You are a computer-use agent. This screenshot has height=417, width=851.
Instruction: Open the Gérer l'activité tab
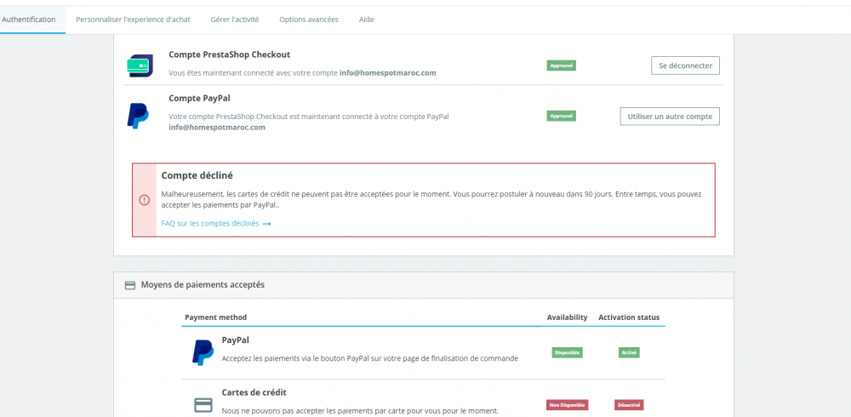[235, 19]
